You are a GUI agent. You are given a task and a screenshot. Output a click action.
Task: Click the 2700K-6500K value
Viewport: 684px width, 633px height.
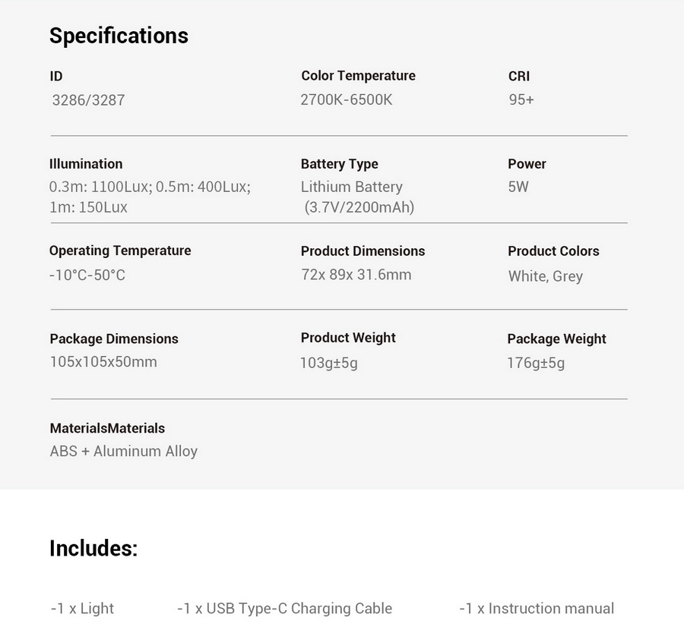tap(347, 99)
